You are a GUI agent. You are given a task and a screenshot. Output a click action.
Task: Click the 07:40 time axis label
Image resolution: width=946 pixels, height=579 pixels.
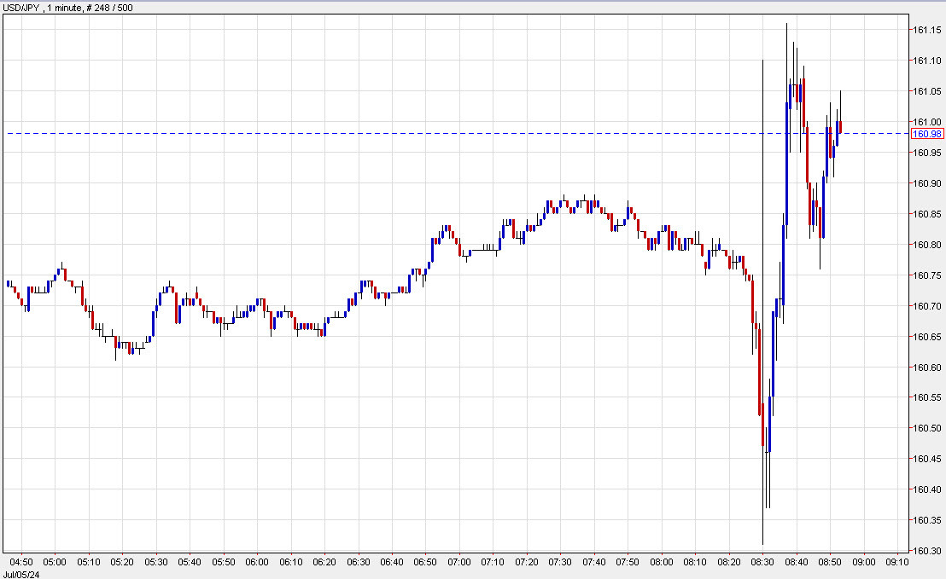tap(594, 562)
